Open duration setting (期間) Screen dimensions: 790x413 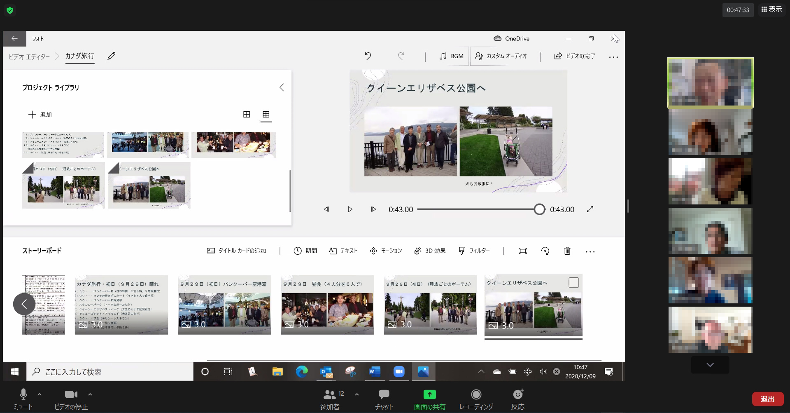click(305, 251)
